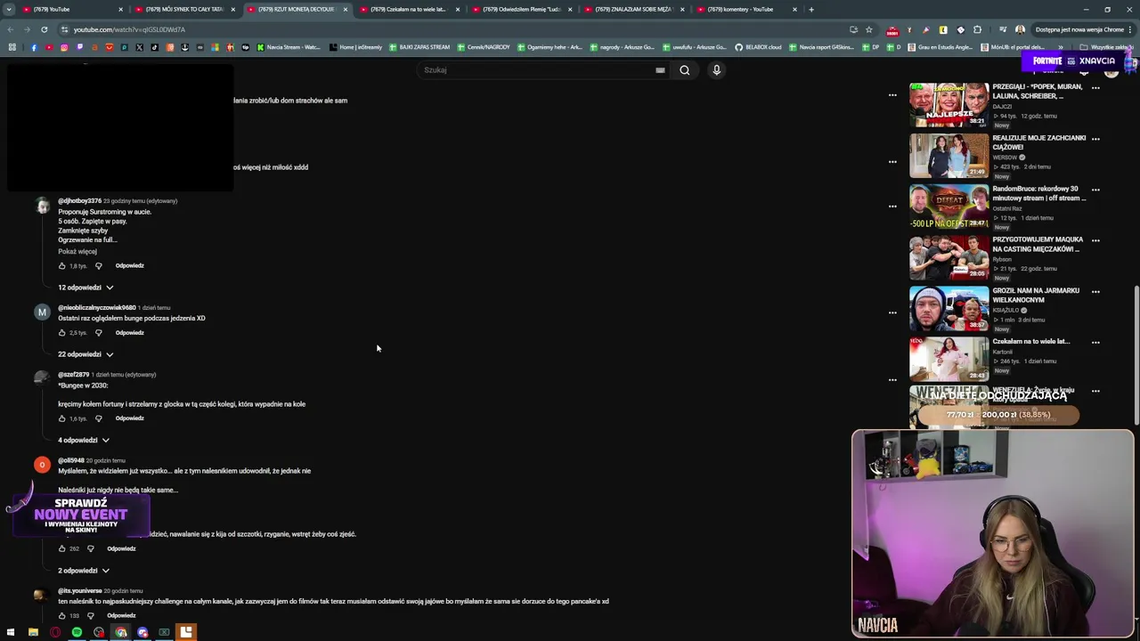Open the Cennik/NAGRODY bookmark
The width and height of the screenshot is (1140, 641).
click(x=484, y=47)
